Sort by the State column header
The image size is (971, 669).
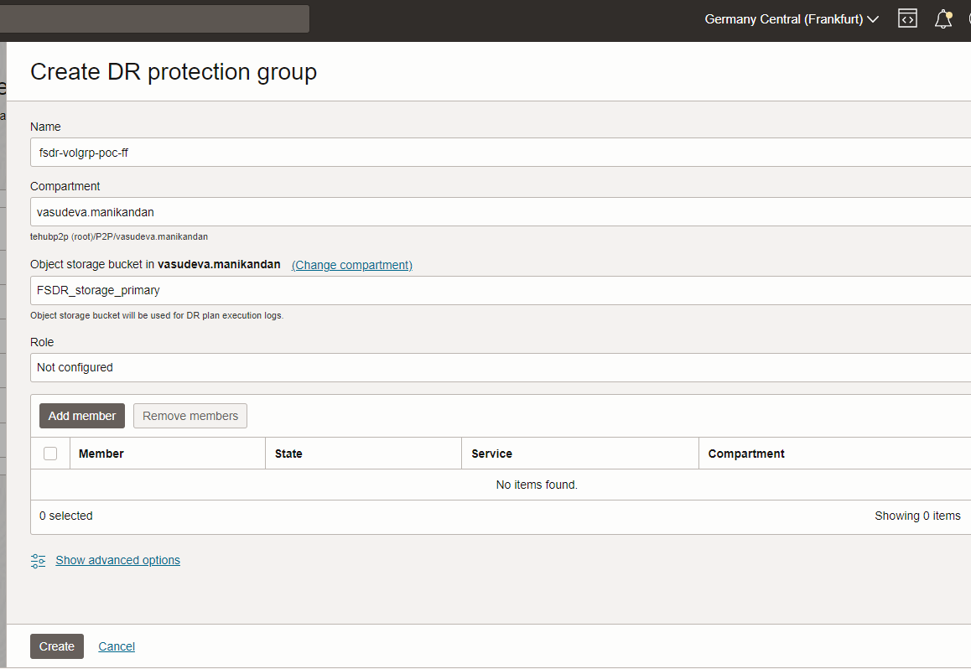pos(288,454)
